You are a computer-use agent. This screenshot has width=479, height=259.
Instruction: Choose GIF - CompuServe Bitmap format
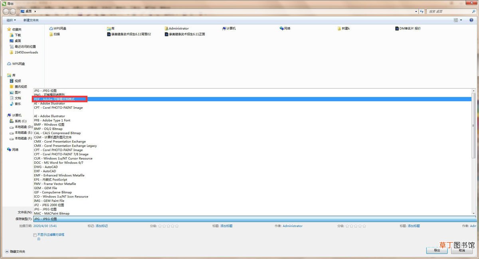pos(252,192)
